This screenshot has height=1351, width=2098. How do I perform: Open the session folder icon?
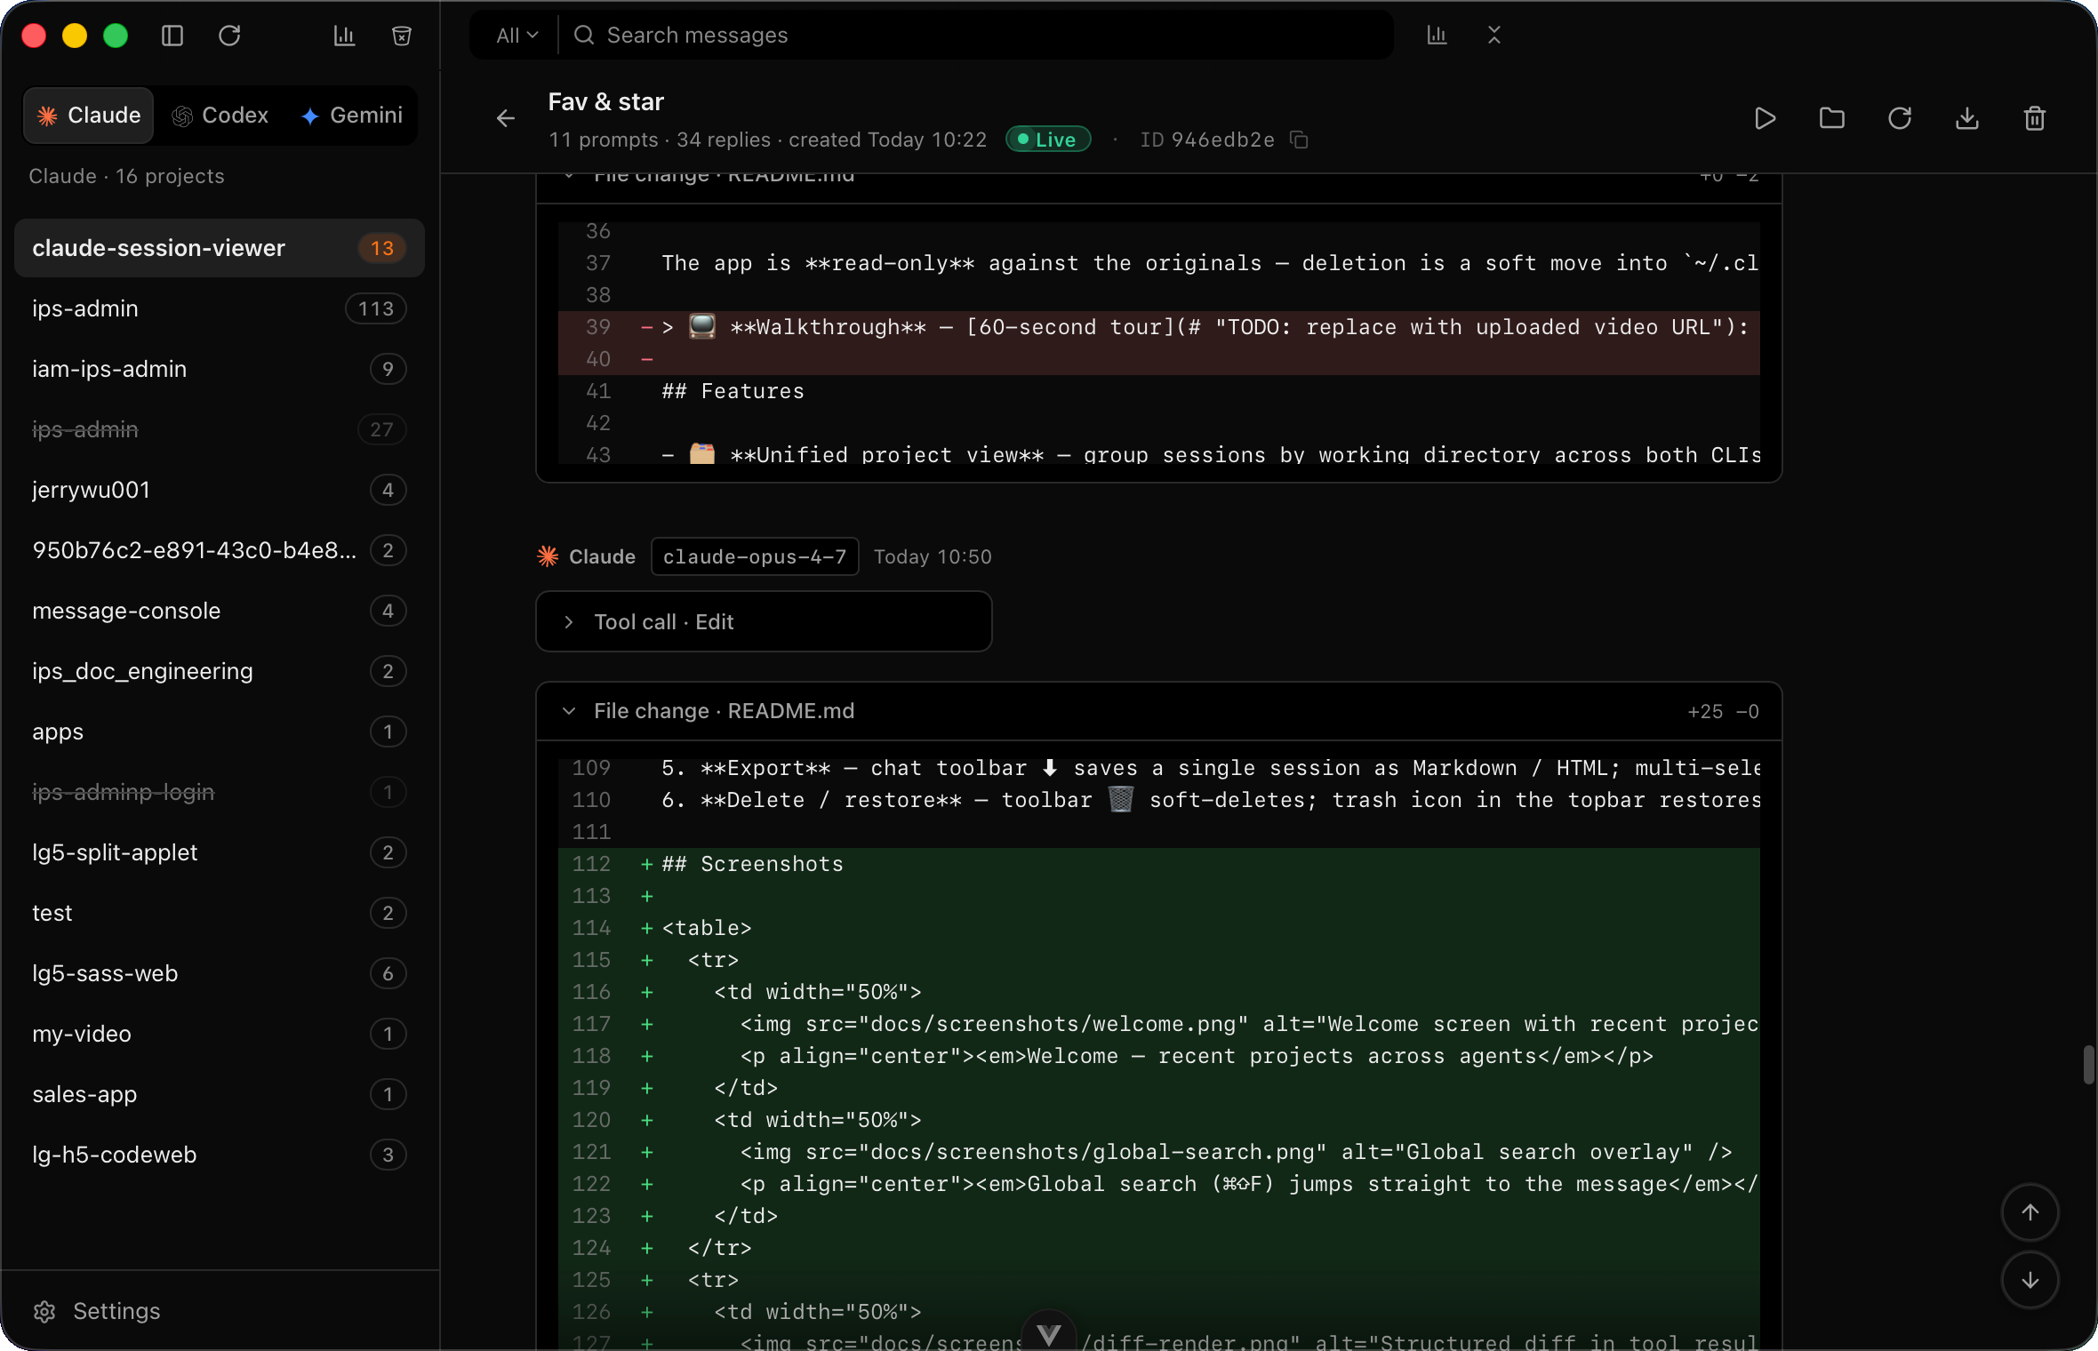point(1832,118)
